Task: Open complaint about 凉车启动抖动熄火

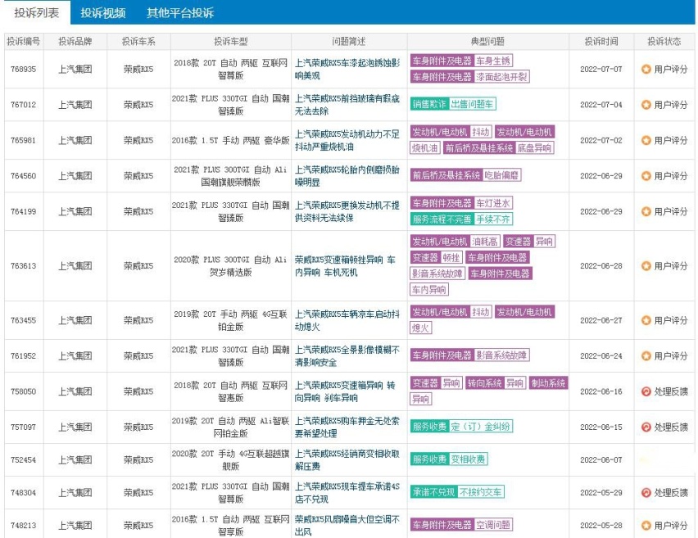Action: point(347,320)
